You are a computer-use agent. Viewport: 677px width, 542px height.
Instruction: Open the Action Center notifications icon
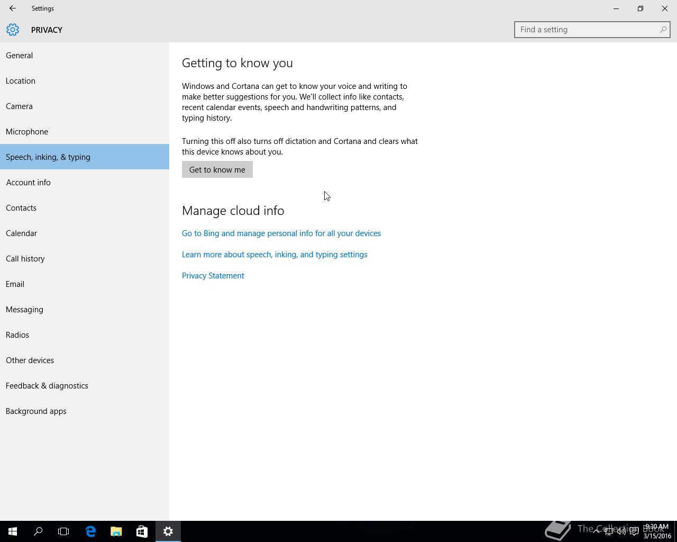coord(634,531)
